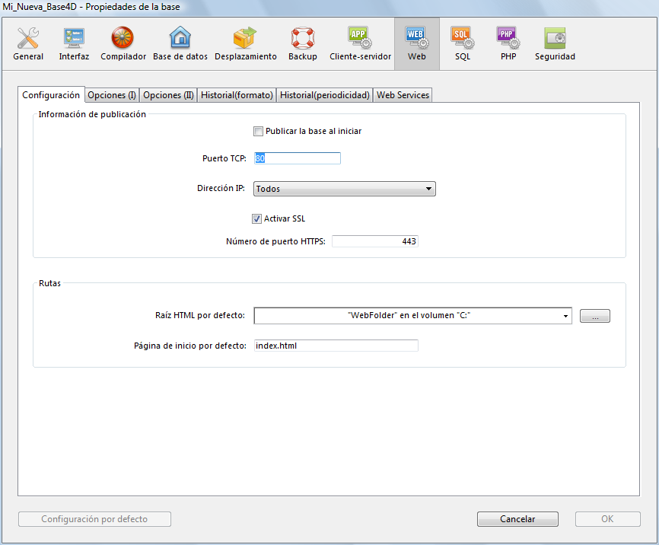Switch to the Opciones (I) tab
The image size is (659, 545).
[112, 95]
